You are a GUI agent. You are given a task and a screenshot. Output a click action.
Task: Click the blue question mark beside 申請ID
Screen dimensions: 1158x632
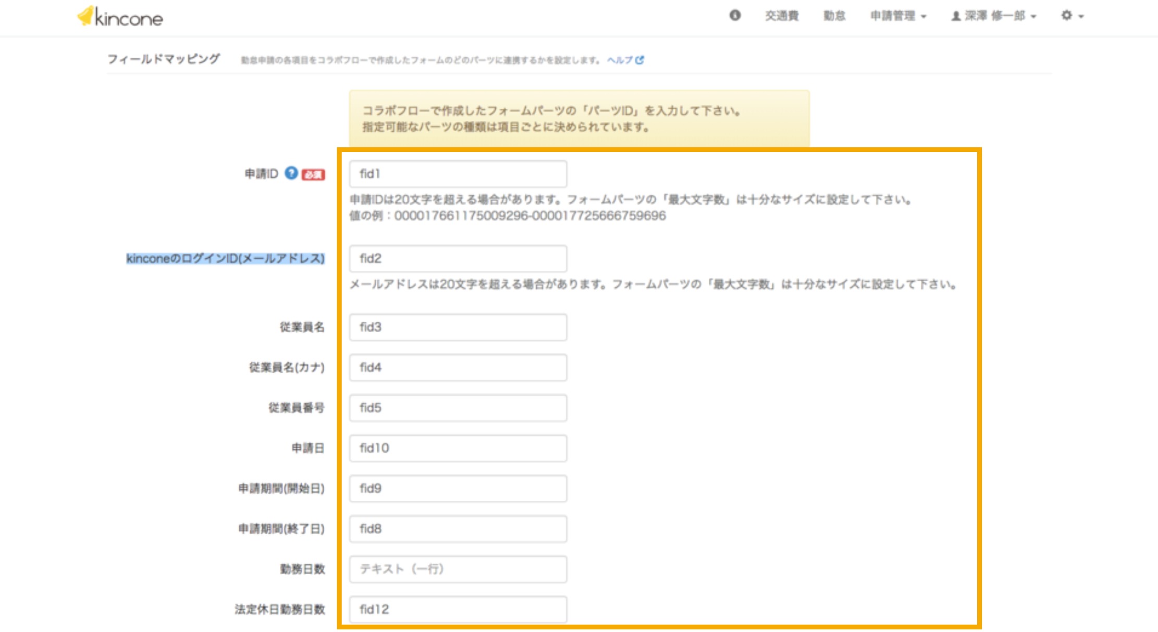coord(291,173)
